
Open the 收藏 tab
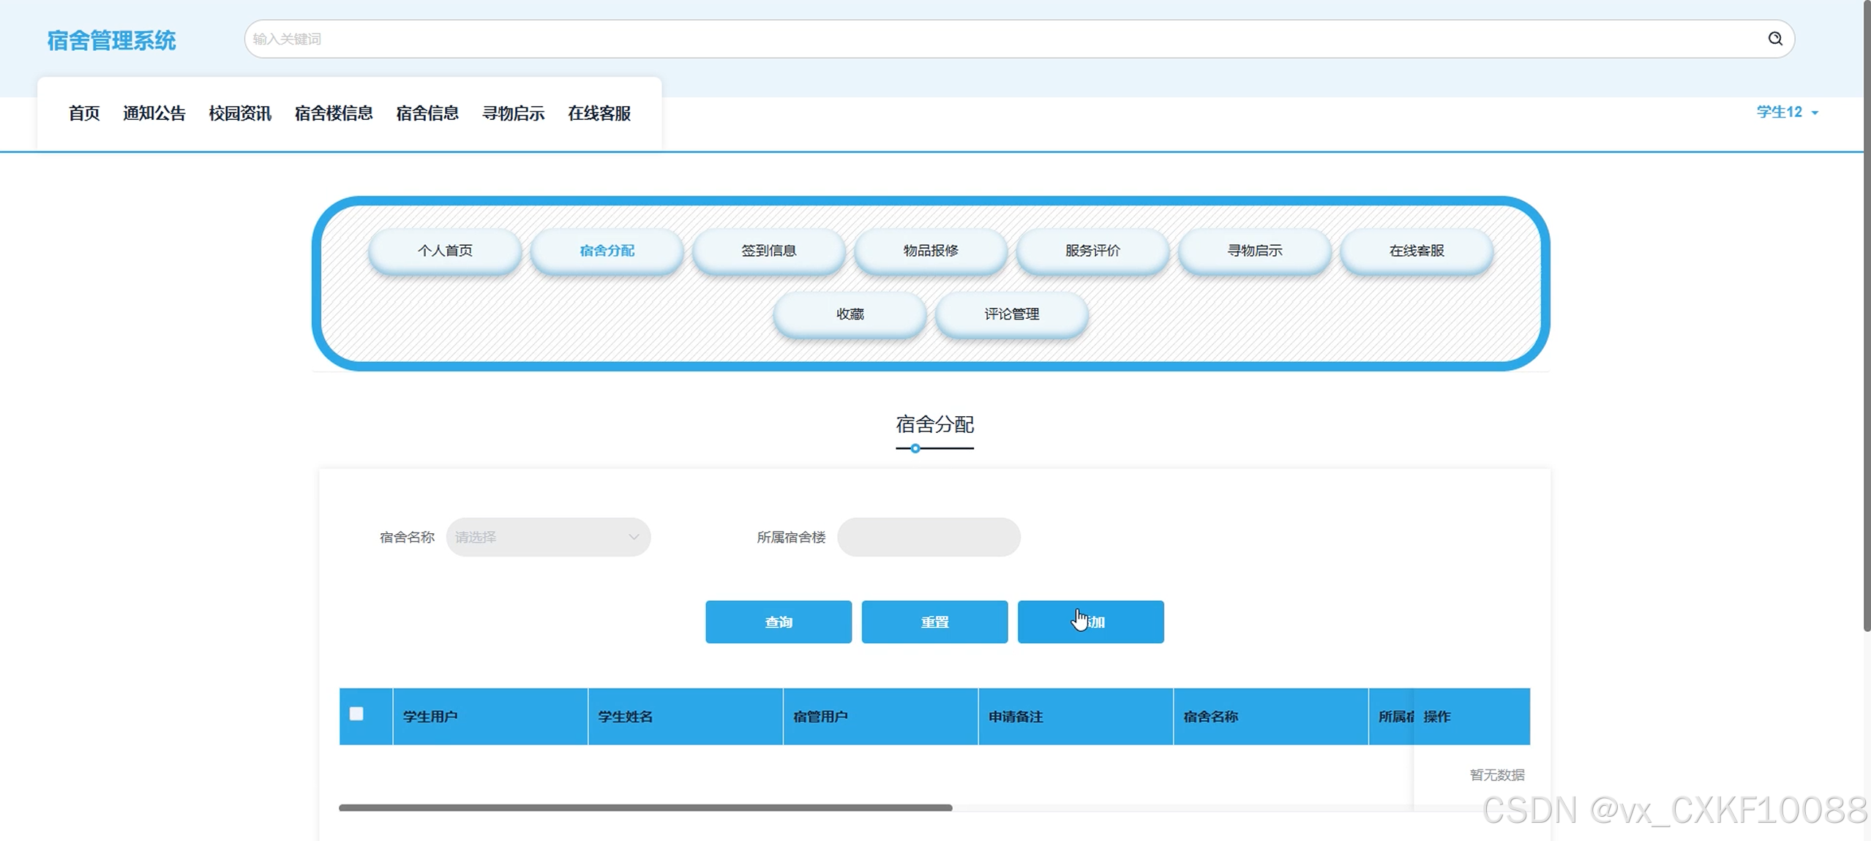[850, 314]
